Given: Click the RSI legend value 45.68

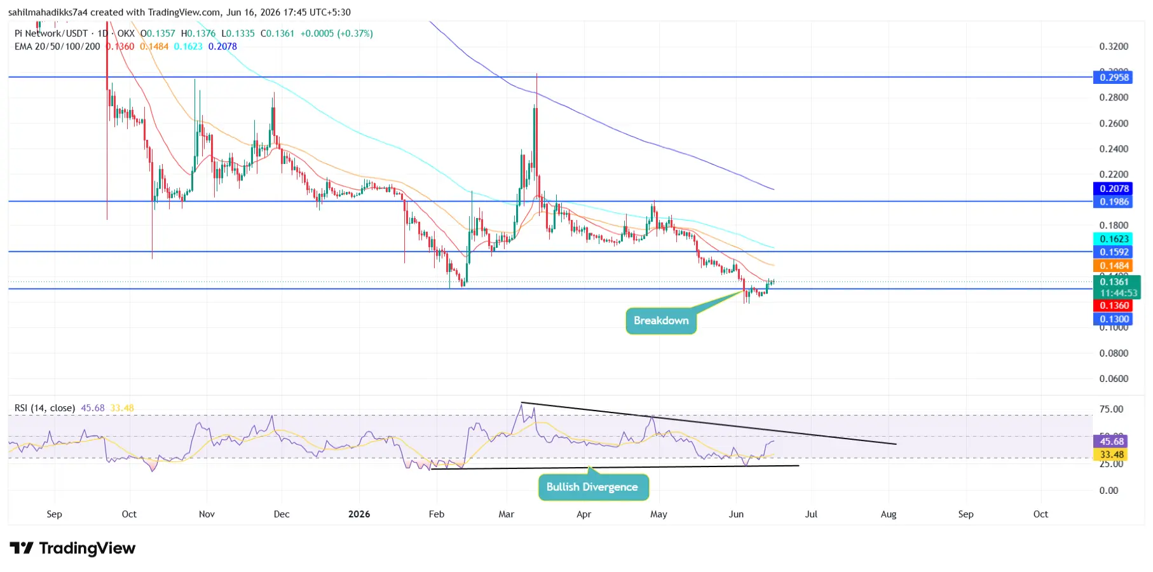Looking at the screenshot, I should coord(93,408).
